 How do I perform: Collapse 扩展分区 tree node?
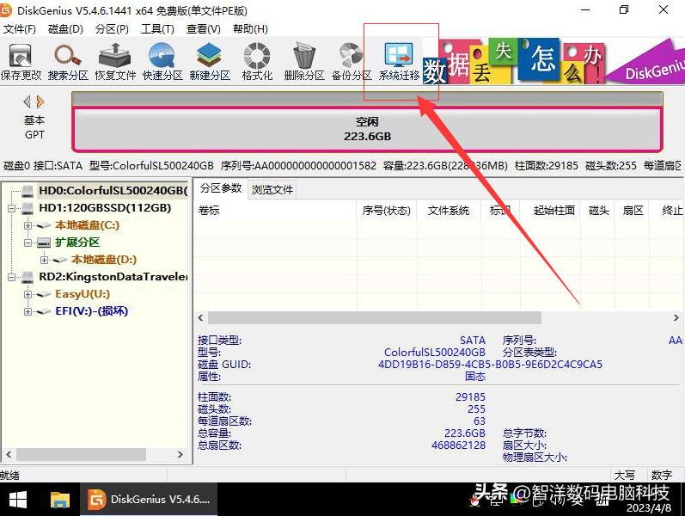28,243
